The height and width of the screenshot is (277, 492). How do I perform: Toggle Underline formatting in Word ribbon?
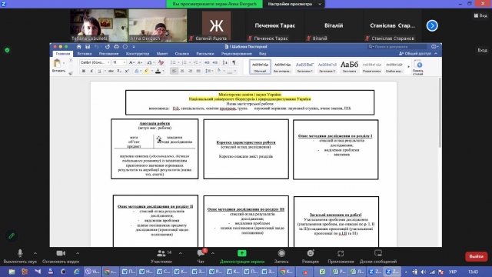click(99, 72)
